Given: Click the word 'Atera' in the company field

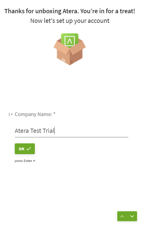Looking at the screenshot, I should pyautogui.click(x=22, y=131).
